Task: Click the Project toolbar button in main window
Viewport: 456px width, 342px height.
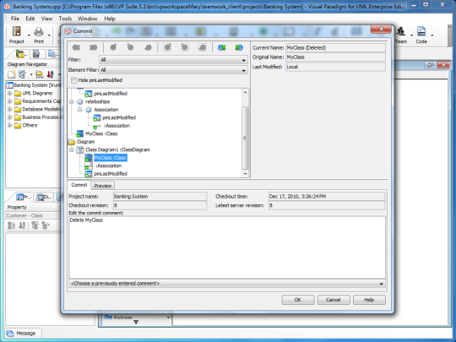Action: coord(17,35)
